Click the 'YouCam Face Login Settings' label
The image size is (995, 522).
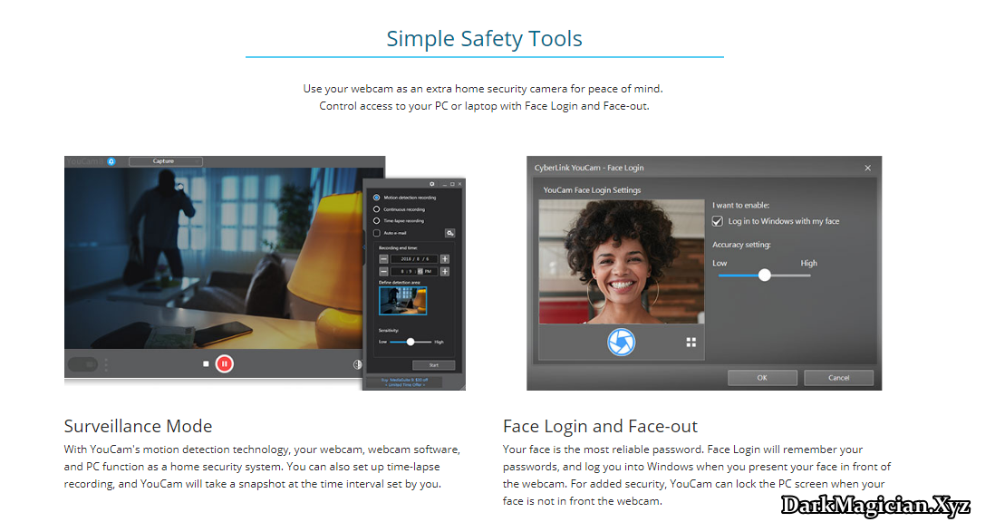(x=592, y=190)
